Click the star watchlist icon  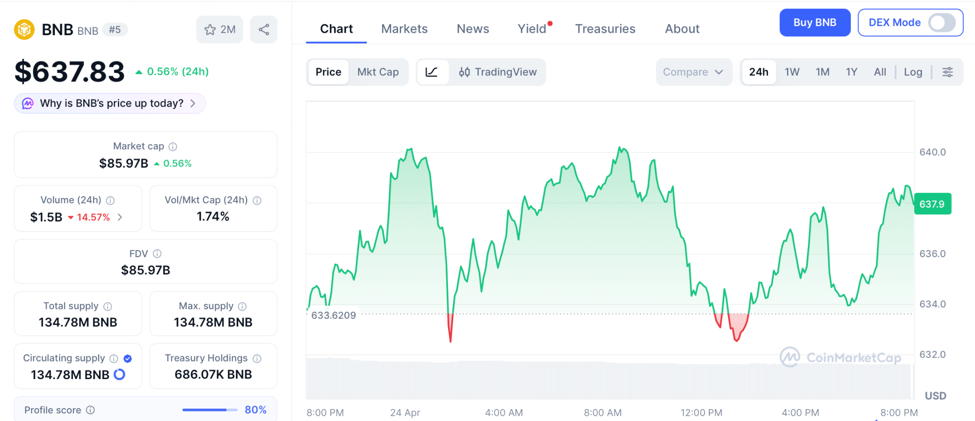click(210, 30)
